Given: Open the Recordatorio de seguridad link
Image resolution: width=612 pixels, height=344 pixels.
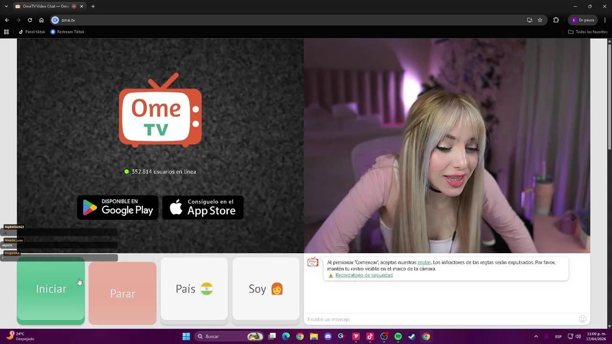Looking at the screenshot, I should [x=364, y=275].
